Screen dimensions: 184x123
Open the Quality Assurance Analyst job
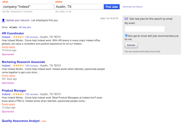pos(21,121)
